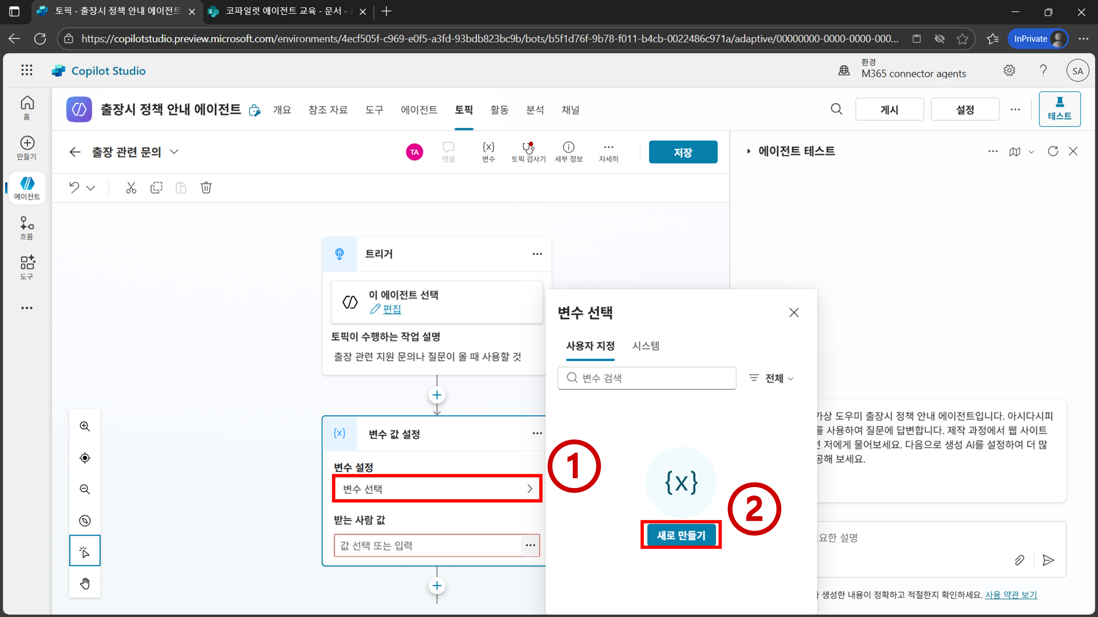Expand the undo history dropdown arrow
The width and height of the screenshot is (1098, 617).
(x=91, y=188)
